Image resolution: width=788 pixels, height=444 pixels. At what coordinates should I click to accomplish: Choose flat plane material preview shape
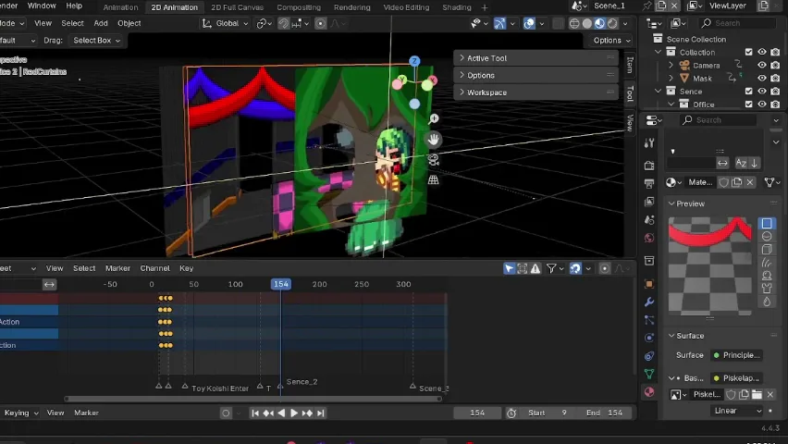point(767,223)
